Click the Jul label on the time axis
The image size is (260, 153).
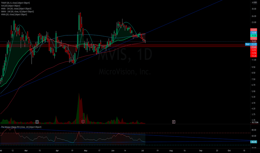tap(143, 150)
